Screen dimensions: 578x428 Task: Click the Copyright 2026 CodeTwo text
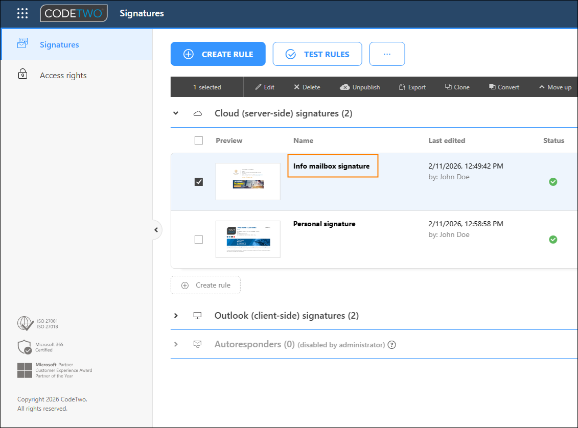point(52,399)
